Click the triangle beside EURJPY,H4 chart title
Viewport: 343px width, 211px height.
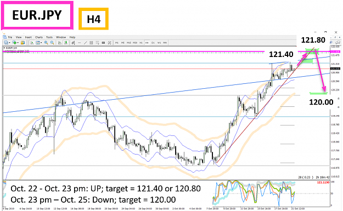click(4, 48)
